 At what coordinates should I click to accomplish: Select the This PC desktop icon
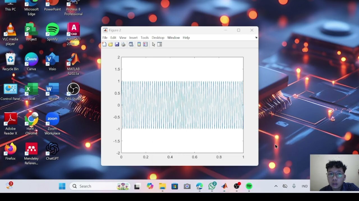[10, 6]
